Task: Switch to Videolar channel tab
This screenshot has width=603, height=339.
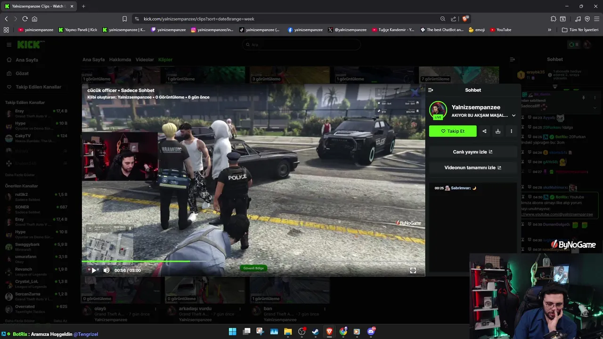Action: [145, 60]
